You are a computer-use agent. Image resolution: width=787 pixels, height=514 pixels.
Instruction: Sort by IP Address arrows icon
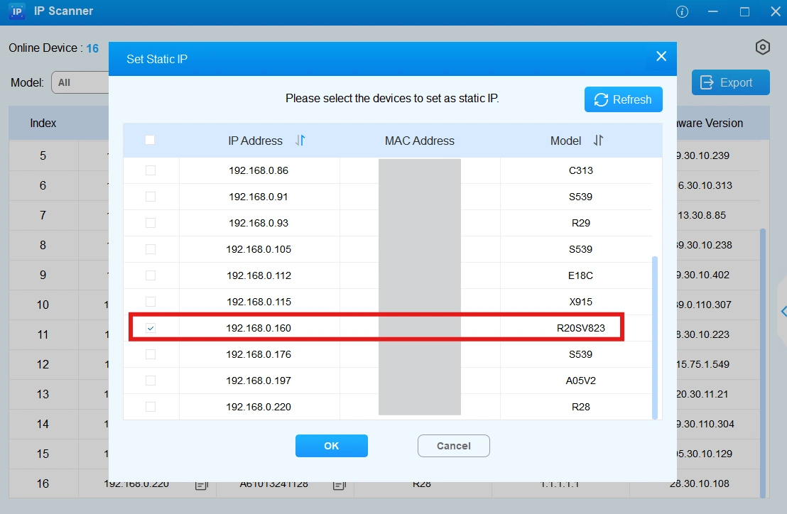[x=300, y=141]
